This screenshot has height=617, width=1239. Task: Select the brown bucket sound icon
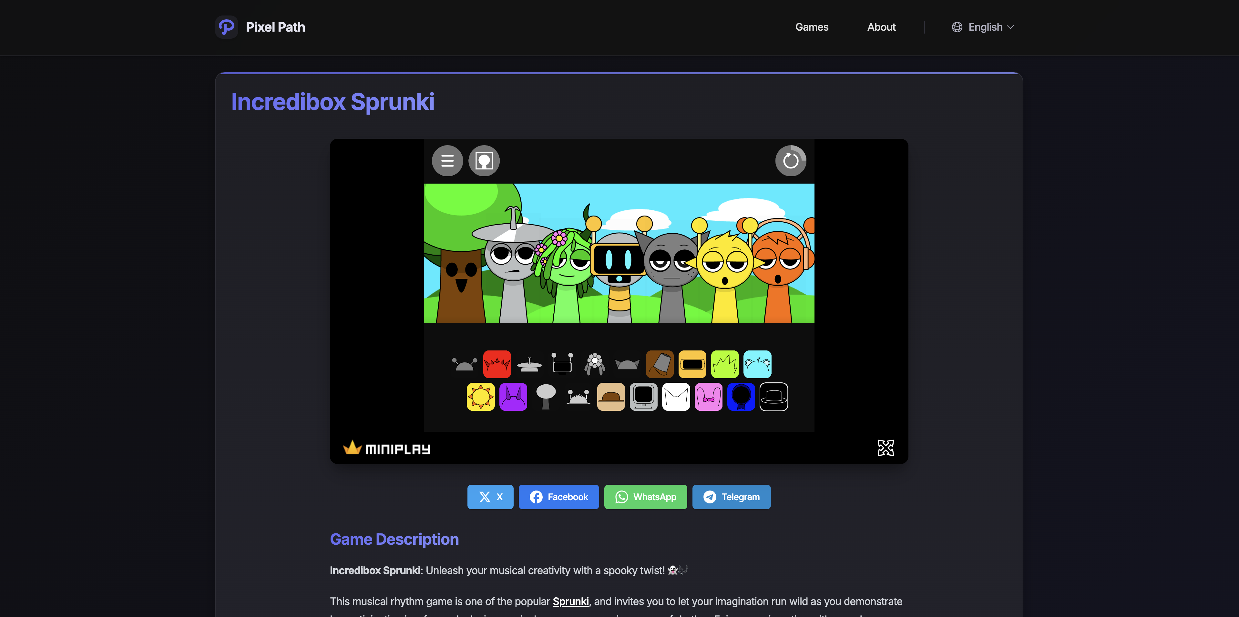[660, 364]
